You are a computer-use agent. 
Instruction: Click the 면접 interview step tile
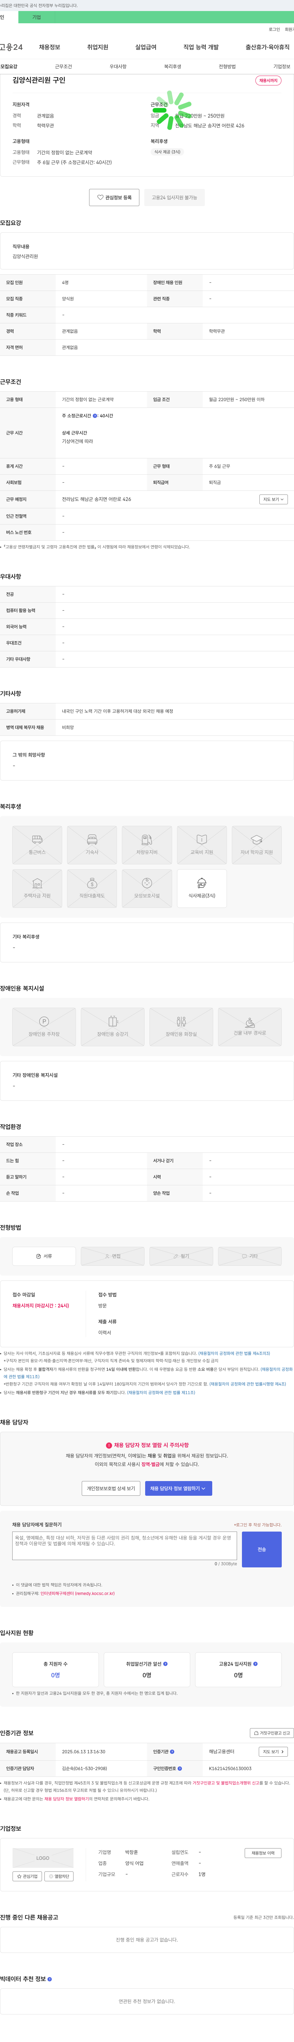click(112, 1256)
